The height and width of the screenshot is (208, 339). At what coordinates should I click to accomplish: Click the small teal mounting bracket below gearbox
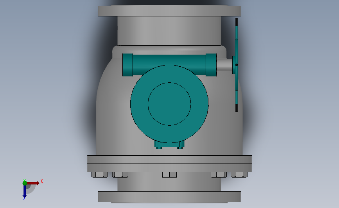(x=170, y=144)
